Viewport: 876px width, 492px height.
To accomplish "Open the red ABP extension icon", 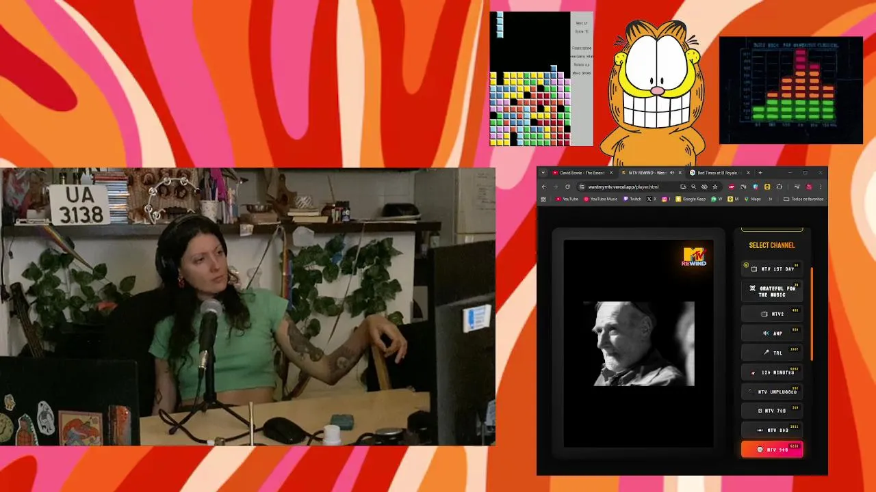I will coord(732,187).
